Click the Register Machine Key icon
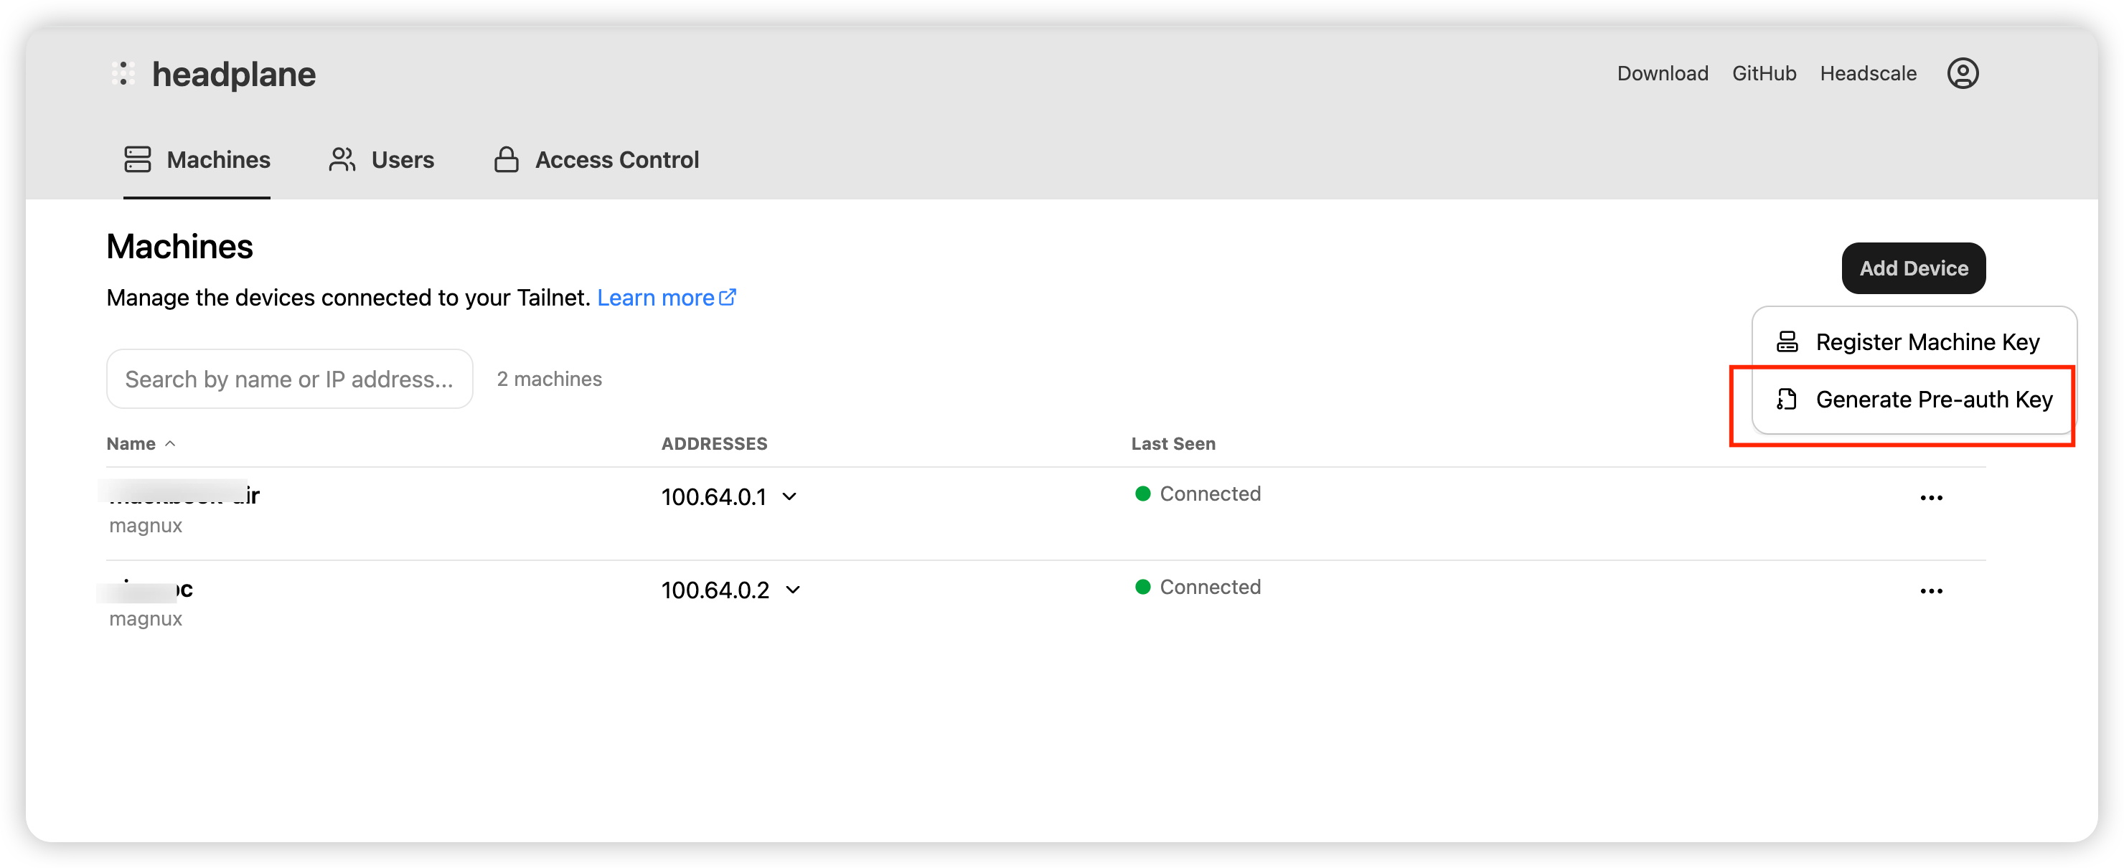Screen dimensions: 2124x868 (x=1787, y=341)
